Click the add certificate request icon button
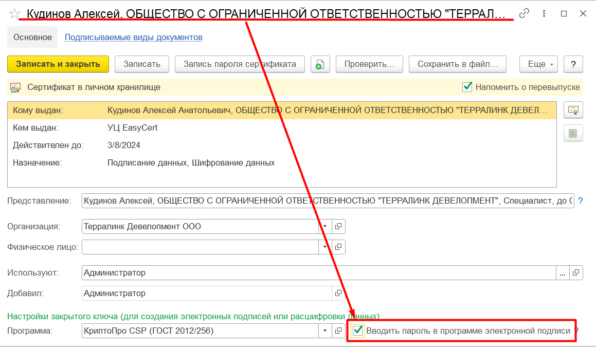This screenshot has width=596, height=347. pos(320,64)
